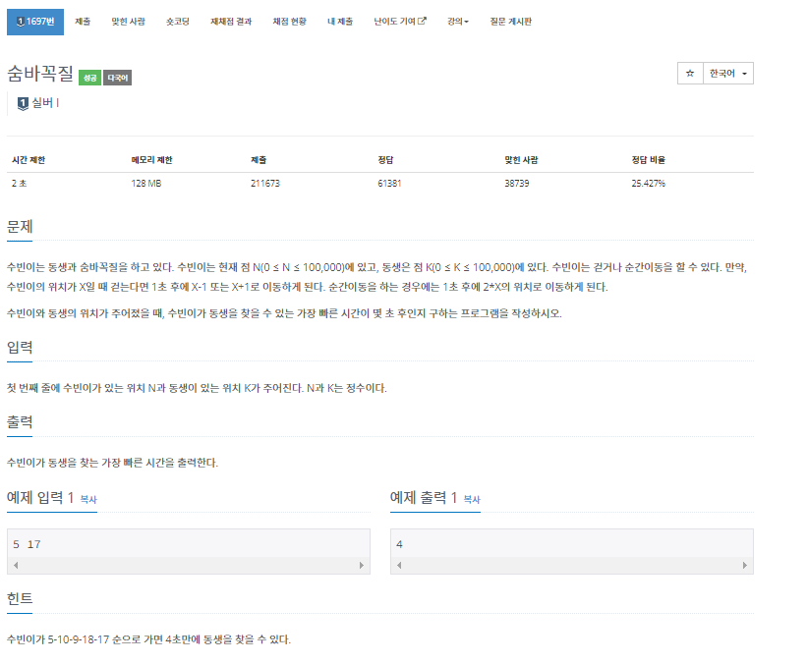Click the 출력 section heading

click(x=20, y=422)
